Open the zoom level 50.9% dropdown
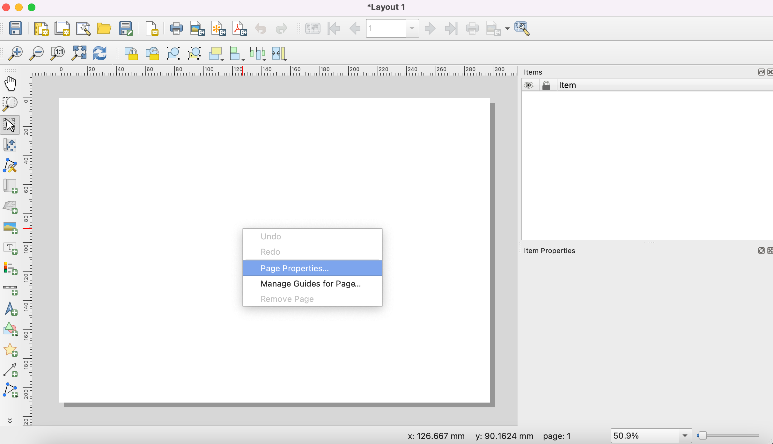 tap(685, 436)
